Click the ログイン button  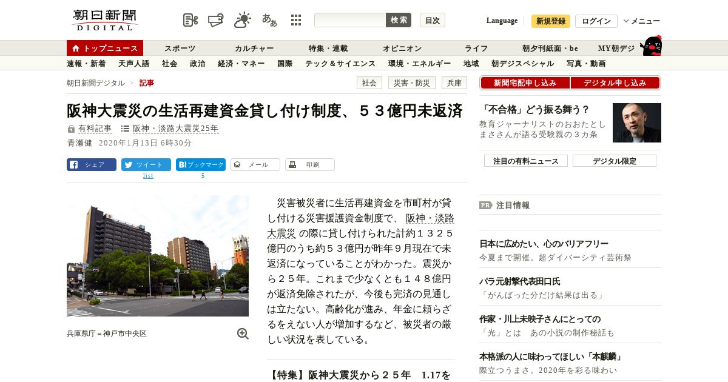pyautogui.click(x=596, y=21)
